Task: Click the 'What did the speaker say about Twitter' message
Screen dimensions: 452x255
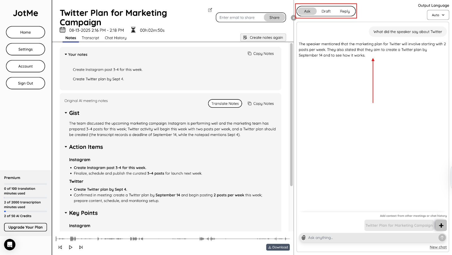Action: 408,32
